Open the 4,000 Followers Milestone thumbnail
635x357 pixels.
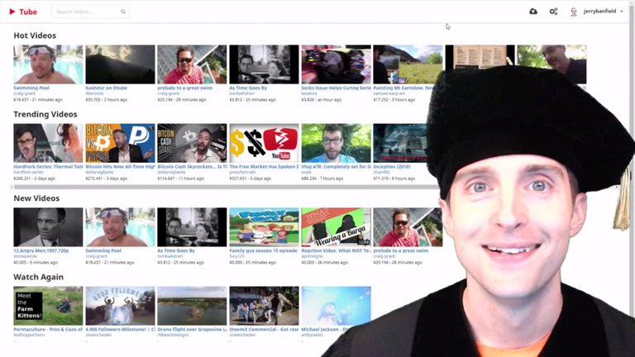[x=120, y=306]
